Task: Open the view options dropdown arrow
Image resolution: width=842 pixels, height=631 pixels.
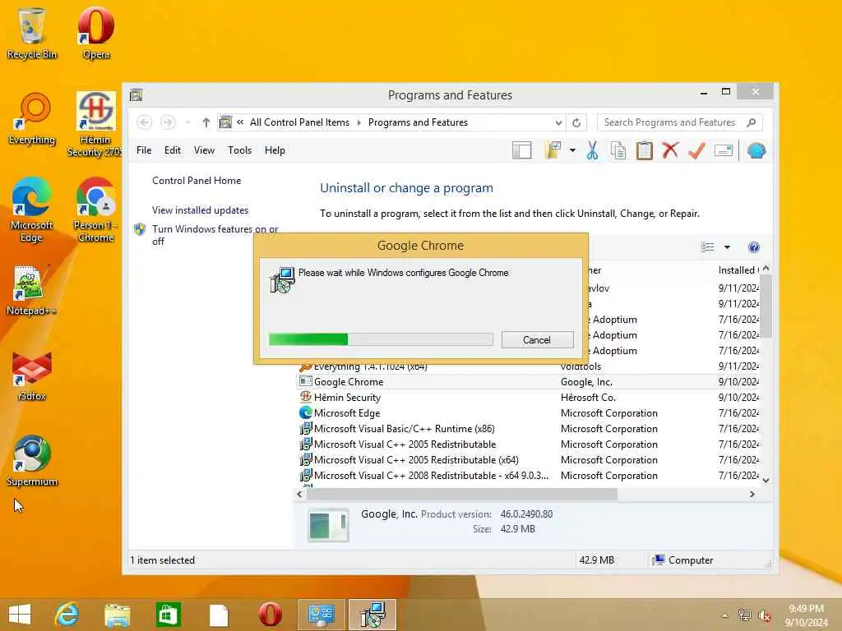Action: pos(727,247)
